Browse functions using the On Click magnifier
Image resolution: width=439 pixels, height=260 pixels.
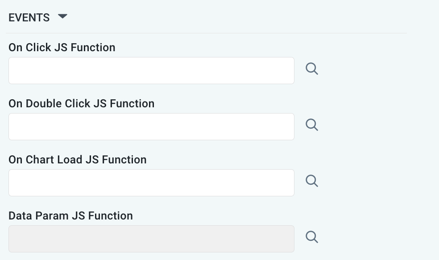coord(312,69)
